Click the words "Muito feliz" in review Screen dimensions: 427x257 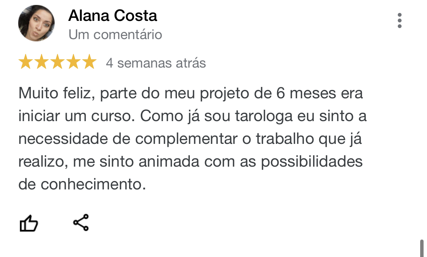pyautogui.click(x=55, y=93)
